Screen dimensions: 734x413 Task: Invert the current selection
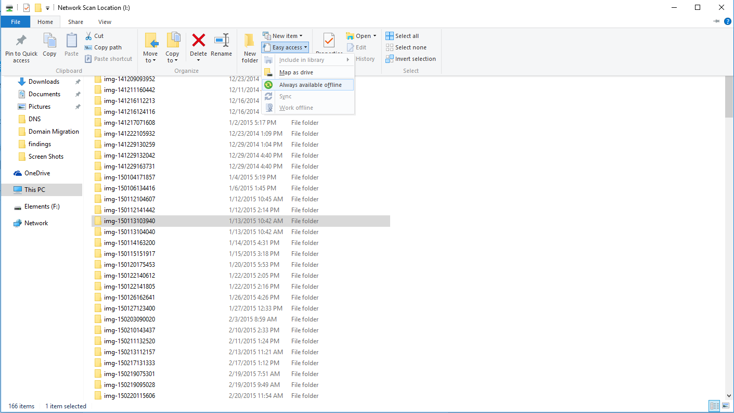(410, 58)
